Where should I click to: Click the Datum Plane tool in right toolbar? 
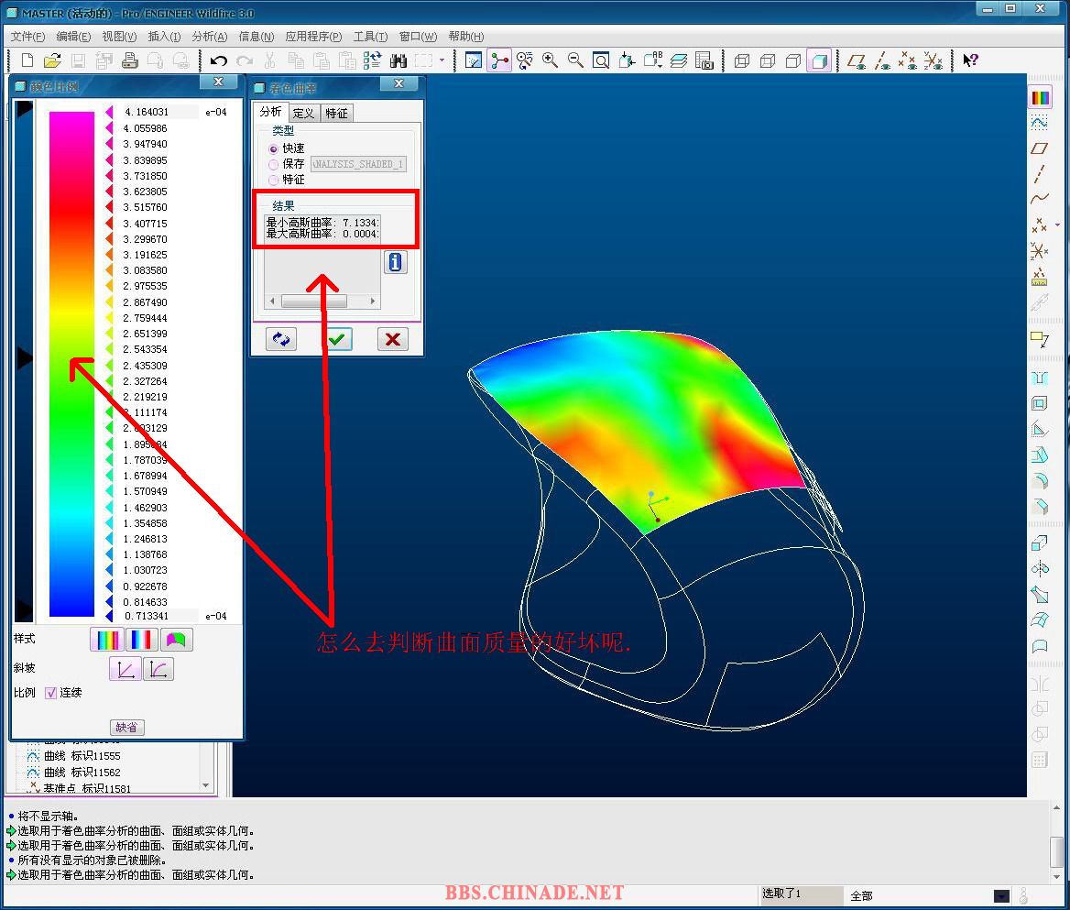1039,148
